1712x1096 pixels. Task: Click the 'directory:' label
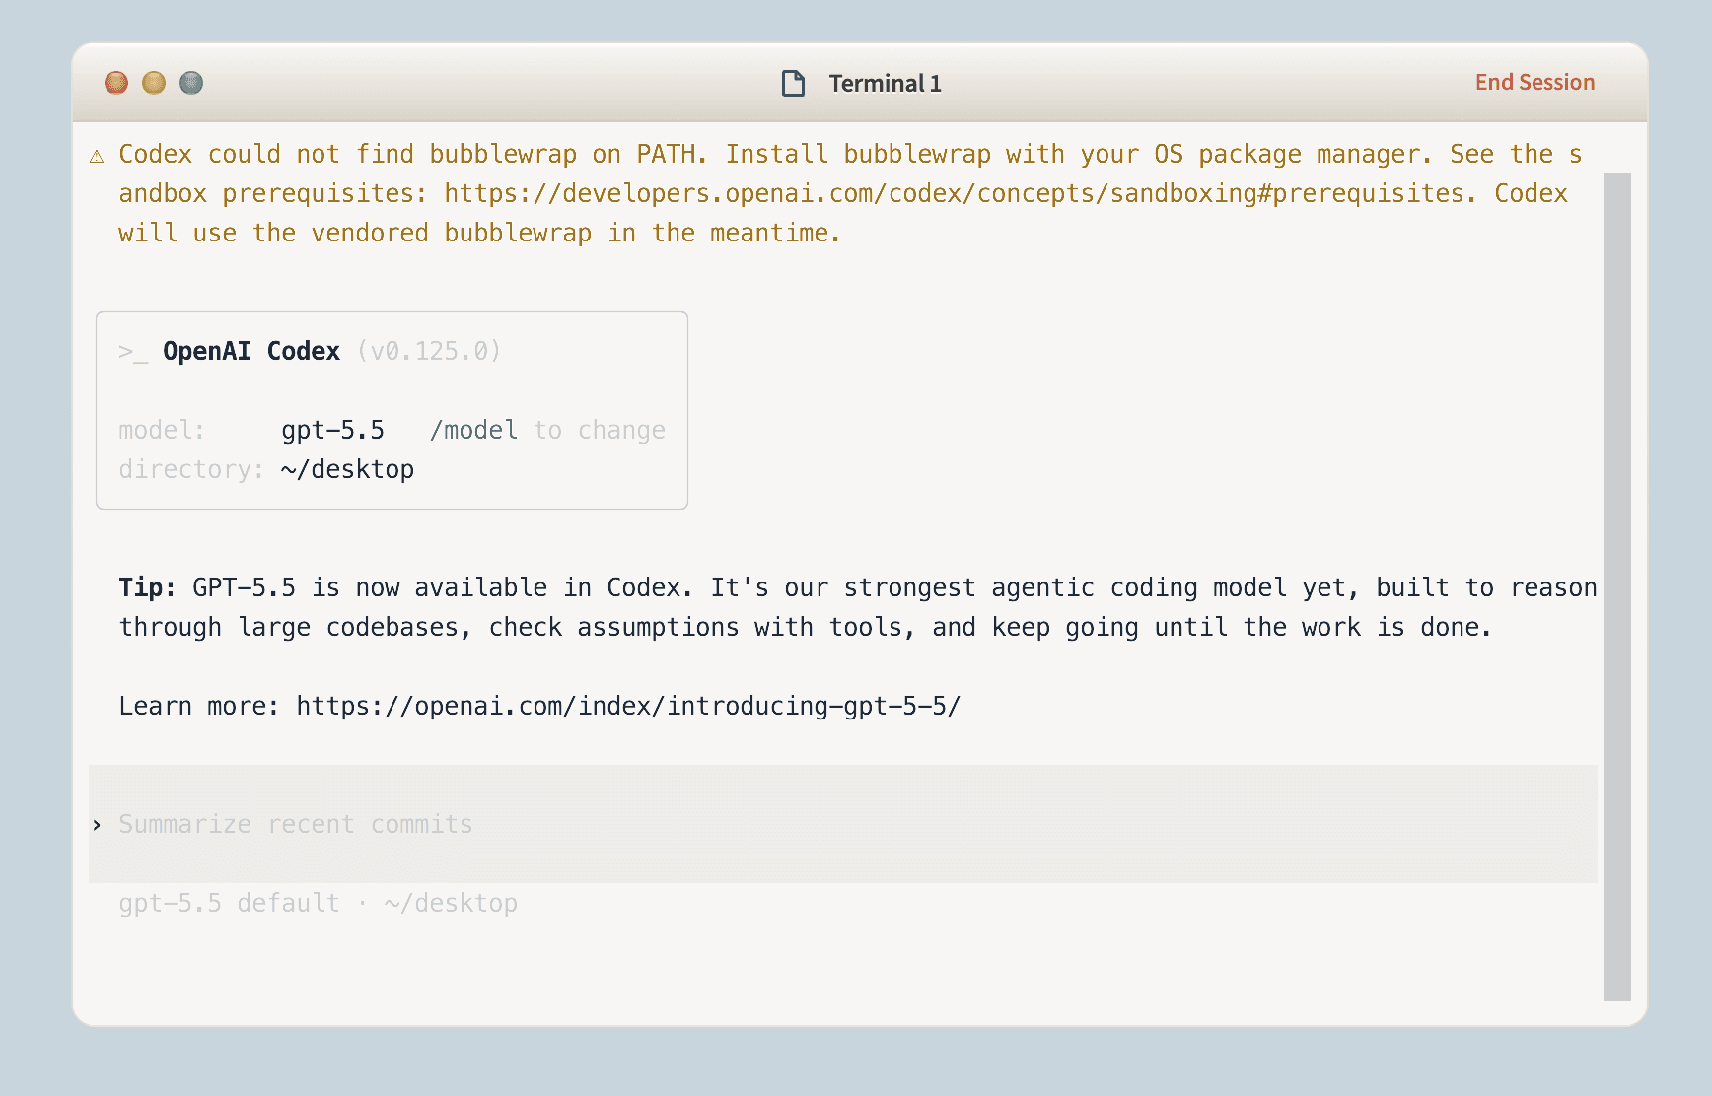[191, 469]
